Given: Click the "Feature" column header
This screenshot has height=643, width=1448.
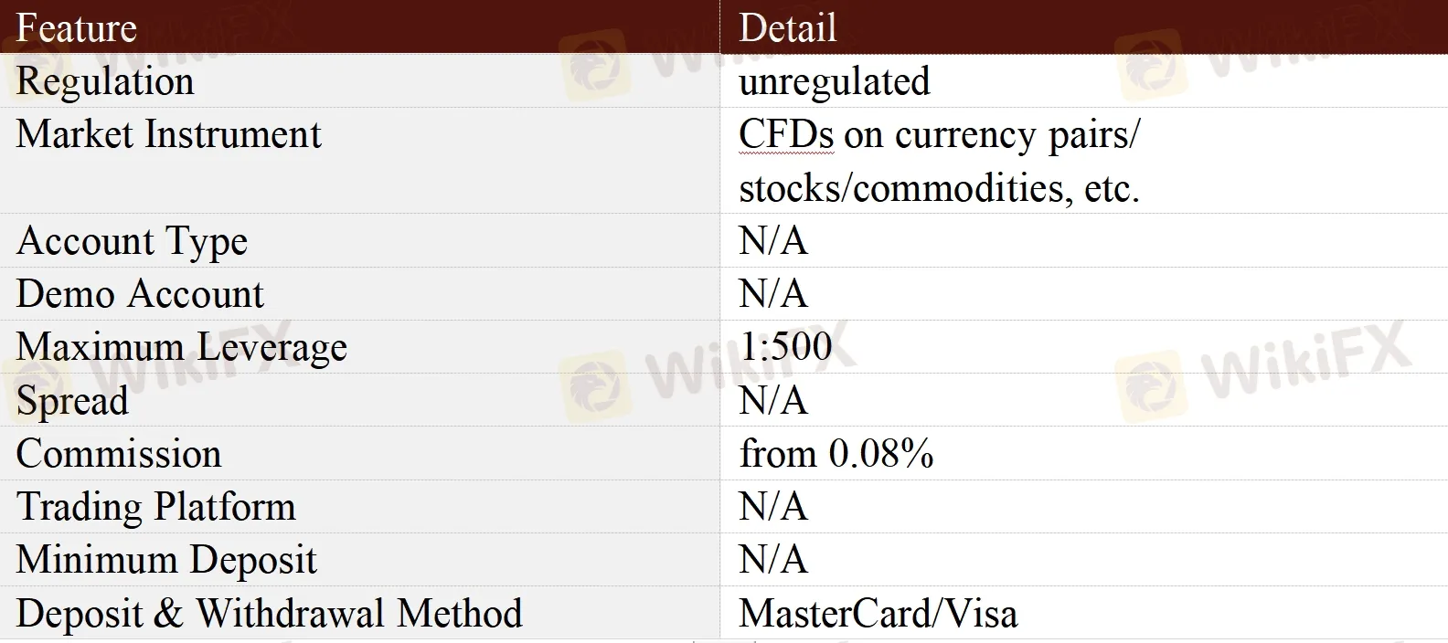Looking at the screenshot, I should pyautogui.click(x=77, y=27).
